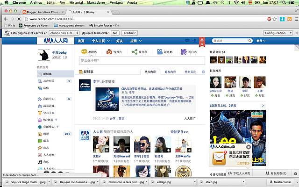Open the Configuración dropdown in translate bar
The height and width of the screenshot is (187, 299).
coord(278,33)
